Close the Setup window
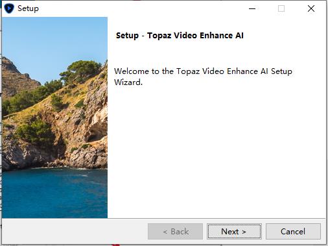The image size is (328, 246). [311, 8]
